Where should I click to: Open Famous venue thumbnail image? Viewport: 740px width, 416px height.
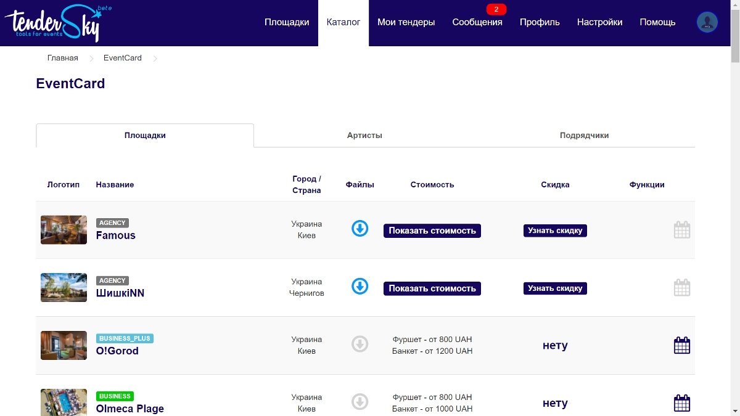pos(64,230)
